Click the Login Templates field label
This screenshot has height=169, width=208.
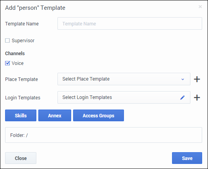point(23,98)
